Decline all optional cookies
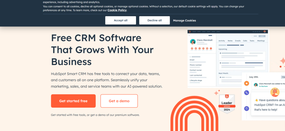 [154, 20]
